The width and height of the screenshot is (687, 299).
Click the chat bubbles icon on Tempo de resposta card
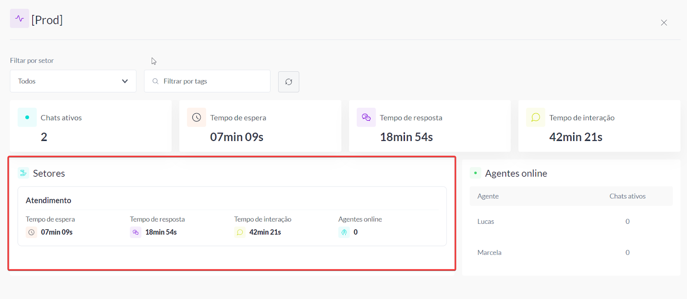click(366, 117)
